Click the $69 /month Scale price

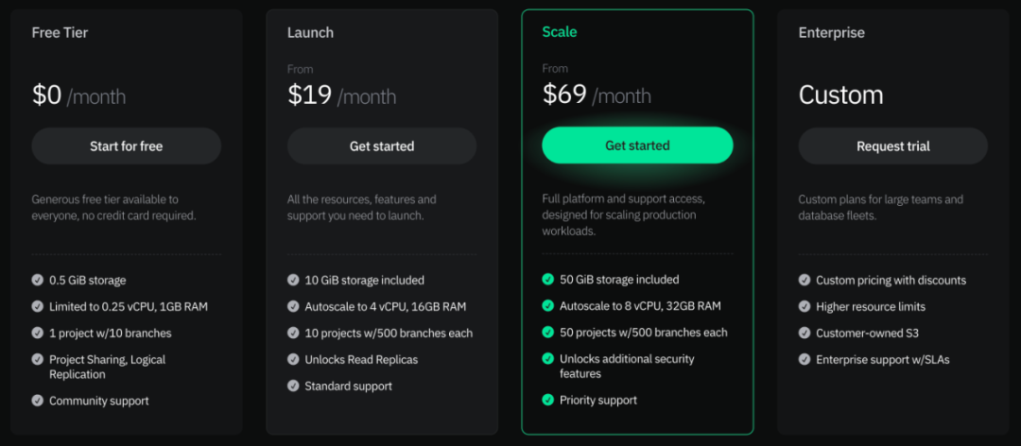click(597, 94)
